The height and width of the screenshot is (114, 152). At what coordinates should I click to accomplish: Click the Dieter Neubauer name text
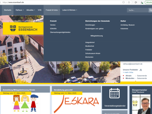point(138,92)
